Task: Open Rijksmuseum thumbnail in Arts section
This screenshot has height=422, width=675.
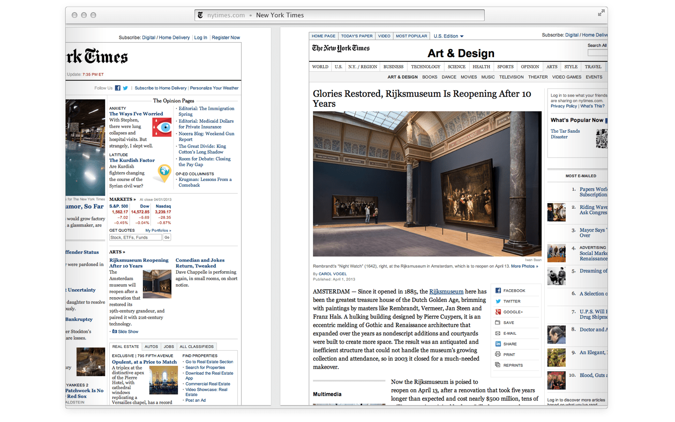Action: point(157,284)
